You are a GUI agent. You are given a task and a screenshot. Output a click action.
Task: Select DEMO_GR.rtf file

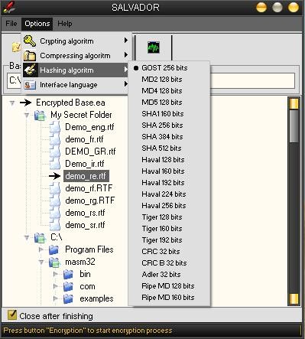[x=90, y=152]
